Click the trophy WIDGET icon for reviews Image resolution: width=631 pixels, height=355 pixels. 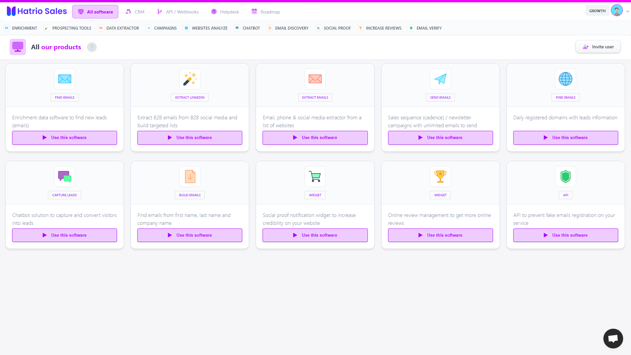440,177
